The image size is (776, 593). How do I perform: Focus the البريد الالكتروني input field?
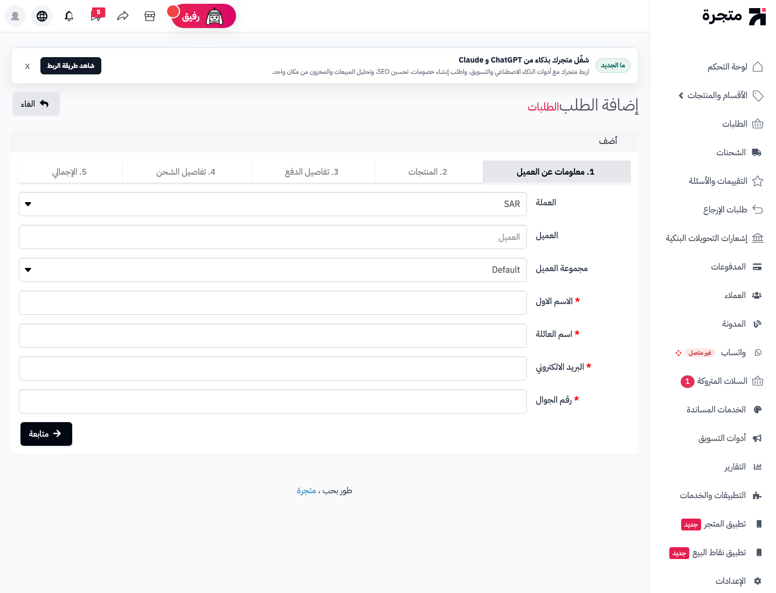coord(273,369)
